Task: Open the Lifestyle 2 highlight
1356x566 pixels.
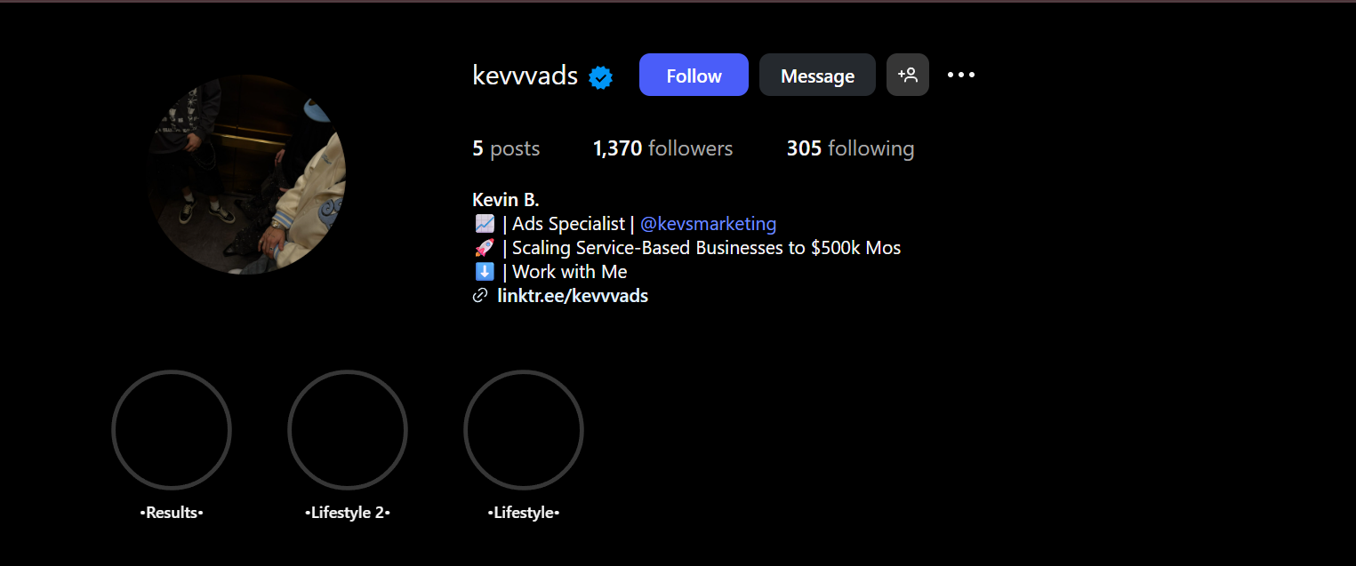Action: tap(347, 429)
